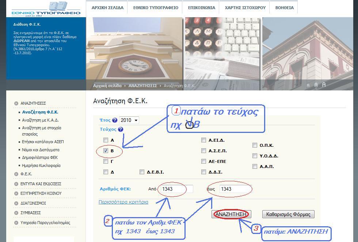This screenshot has height=242, width=358.
Task: Open the year 2010 dropdown
Action: pos(129,120)
